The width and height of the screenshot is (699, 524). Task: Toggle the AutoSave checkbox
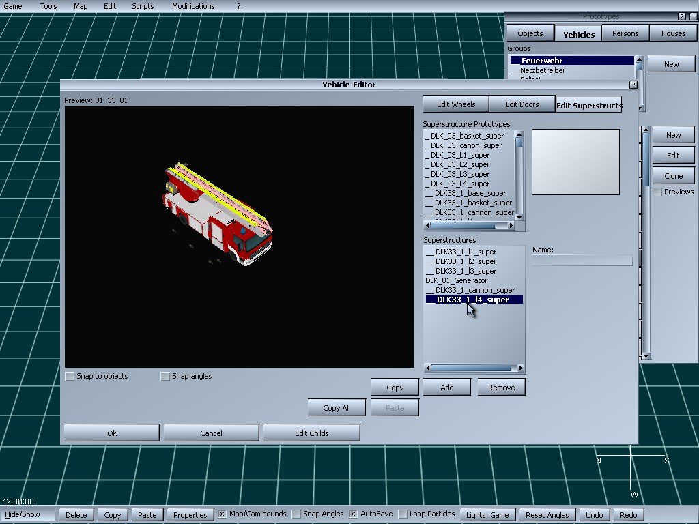353,514
